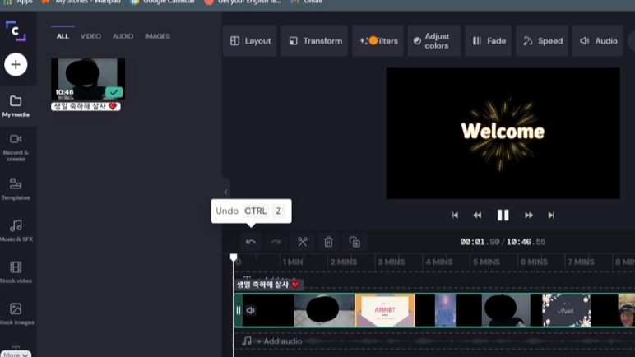Open the Audio tool
The width and height of the screenshot is (635, 357).
coord(598,41)
